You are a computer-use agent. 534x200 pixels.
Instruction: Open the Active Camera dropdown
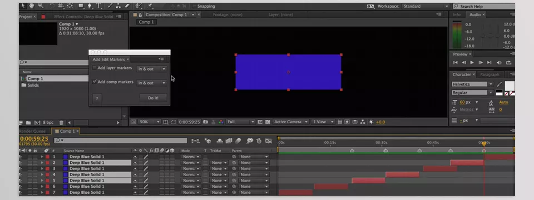point(291,122)
